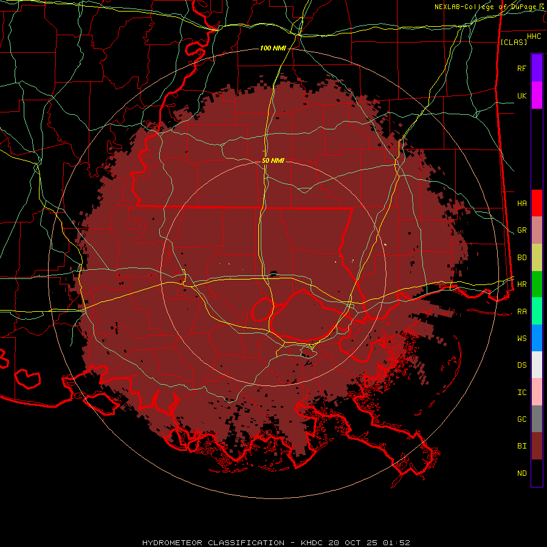This screenshot has height=547, width=547.
Task: Click the DS legend label
Action: [x=521, y=365]
